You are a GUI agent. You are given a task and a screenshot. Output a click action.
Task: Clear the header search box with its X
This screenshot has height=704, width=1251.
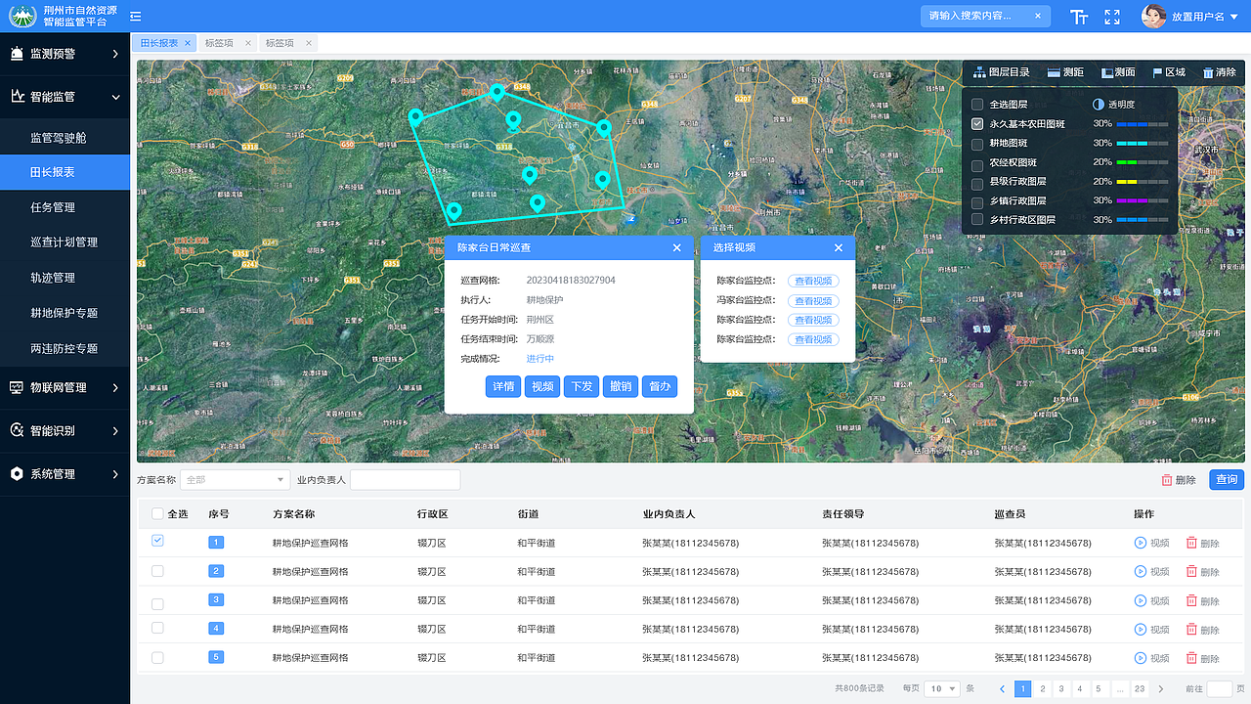pos(1038,16)
